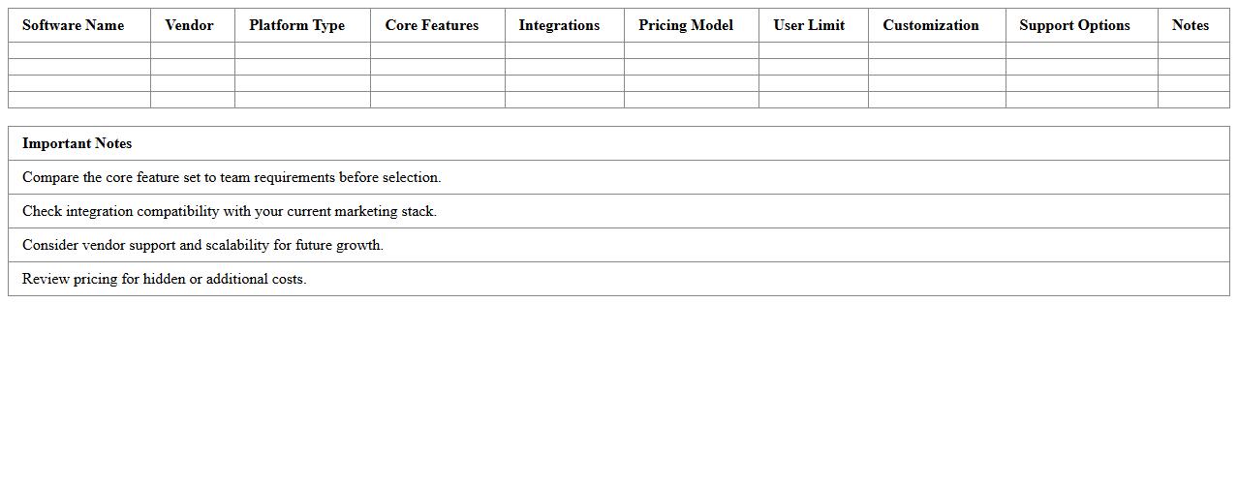Click the integration compatibility note

(230, 211)
